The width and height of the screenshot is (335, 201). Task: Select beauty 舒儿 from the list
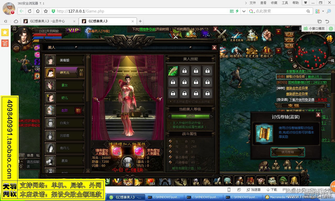(x=65, y=98)
